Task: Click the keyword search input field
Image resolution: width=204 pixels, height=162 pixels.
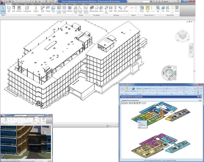Action: (x=139, y=2)
